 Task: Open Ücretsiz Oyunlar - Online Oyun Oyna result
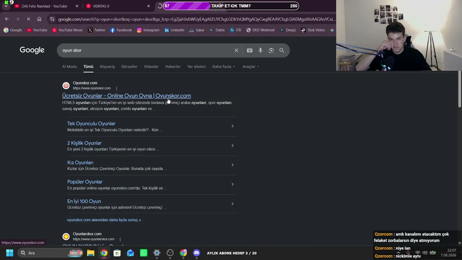126,96
